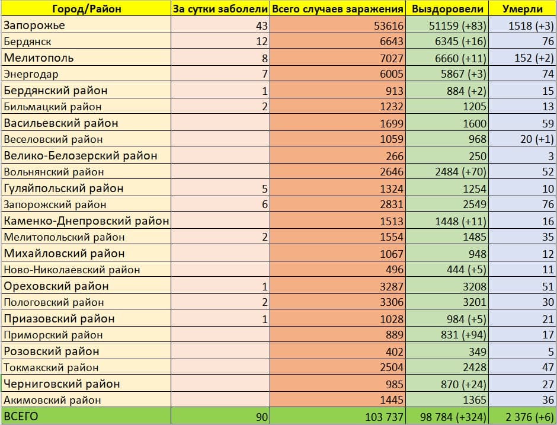Select the 'За сутки заболели' header cell
557x425 pixels.
pos(220,9)
